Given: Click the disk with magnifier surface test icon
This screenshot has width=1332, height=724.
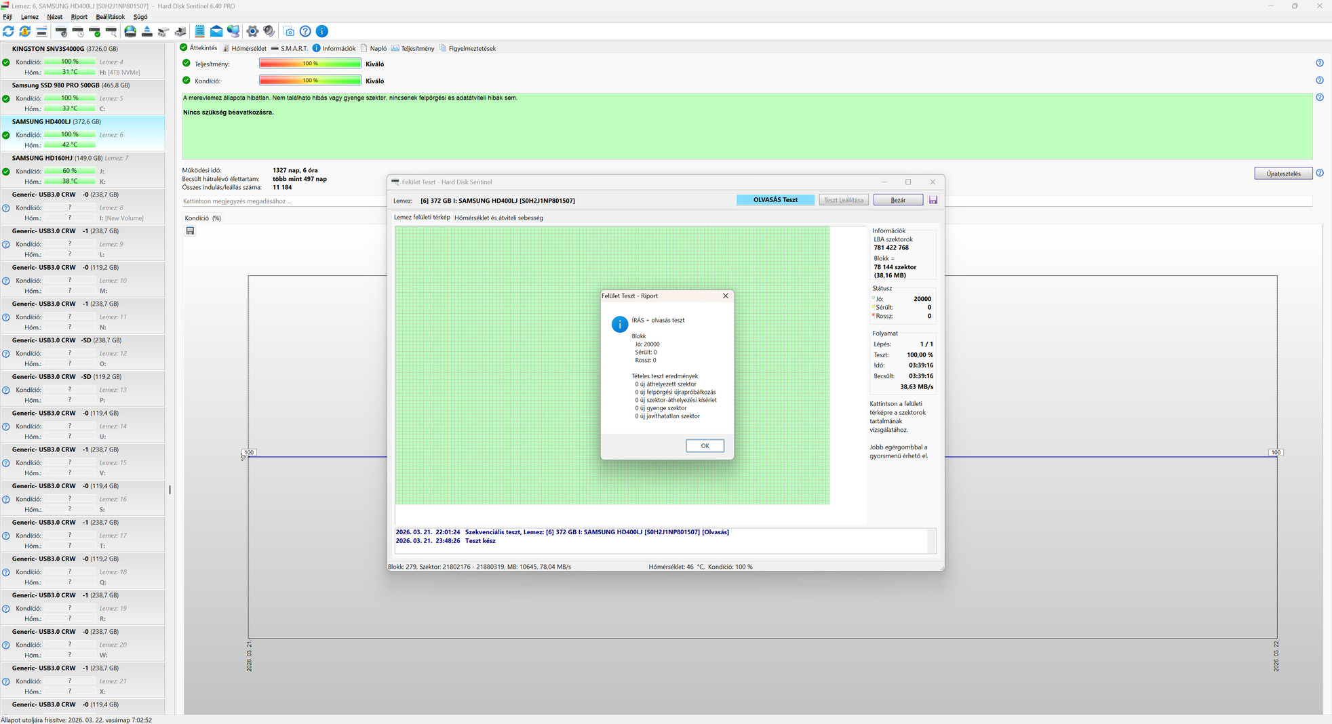Looking at the screenshot, I should click(111, 31).
